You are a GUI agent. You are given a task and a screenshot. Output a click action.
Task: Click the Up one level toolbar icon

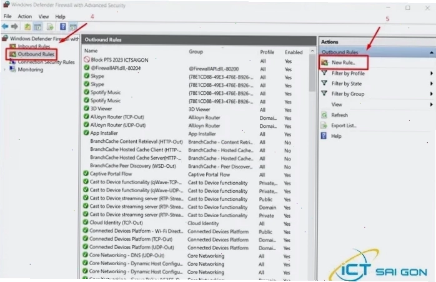tap(27, 27)
